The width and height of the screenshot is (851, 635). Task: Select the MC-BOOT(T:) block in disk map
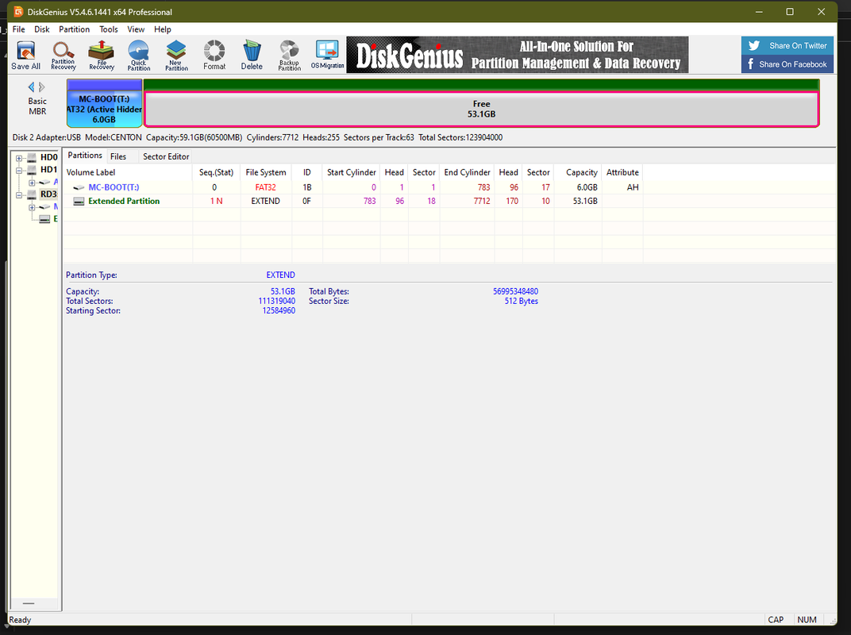click(104, 103)
